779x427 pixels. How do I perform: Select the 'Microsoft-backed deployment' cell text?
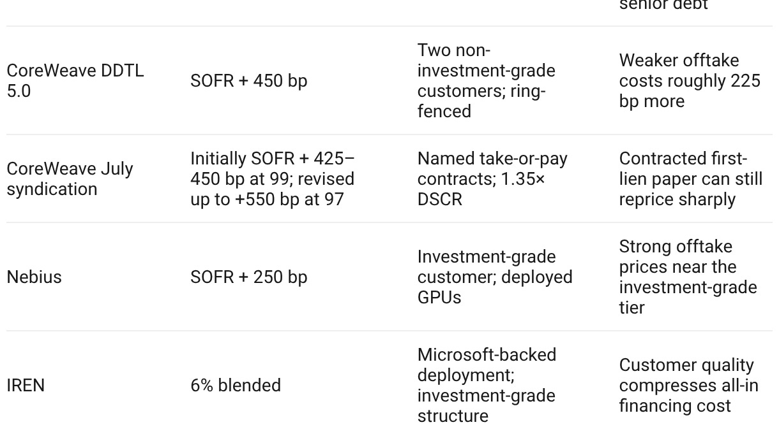487,365
